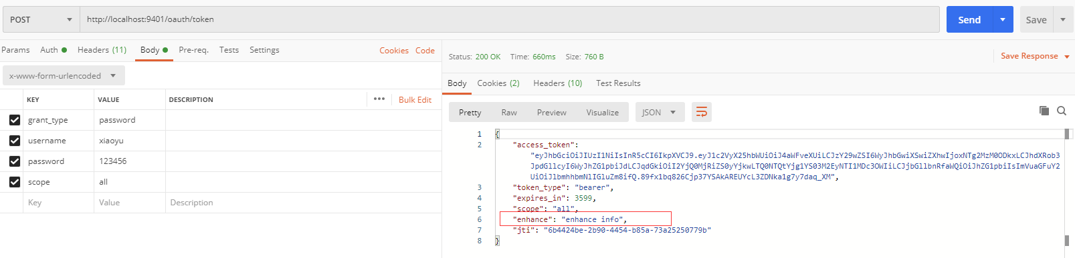
Task: Click the empty Key input field
Action: (59, 203)
